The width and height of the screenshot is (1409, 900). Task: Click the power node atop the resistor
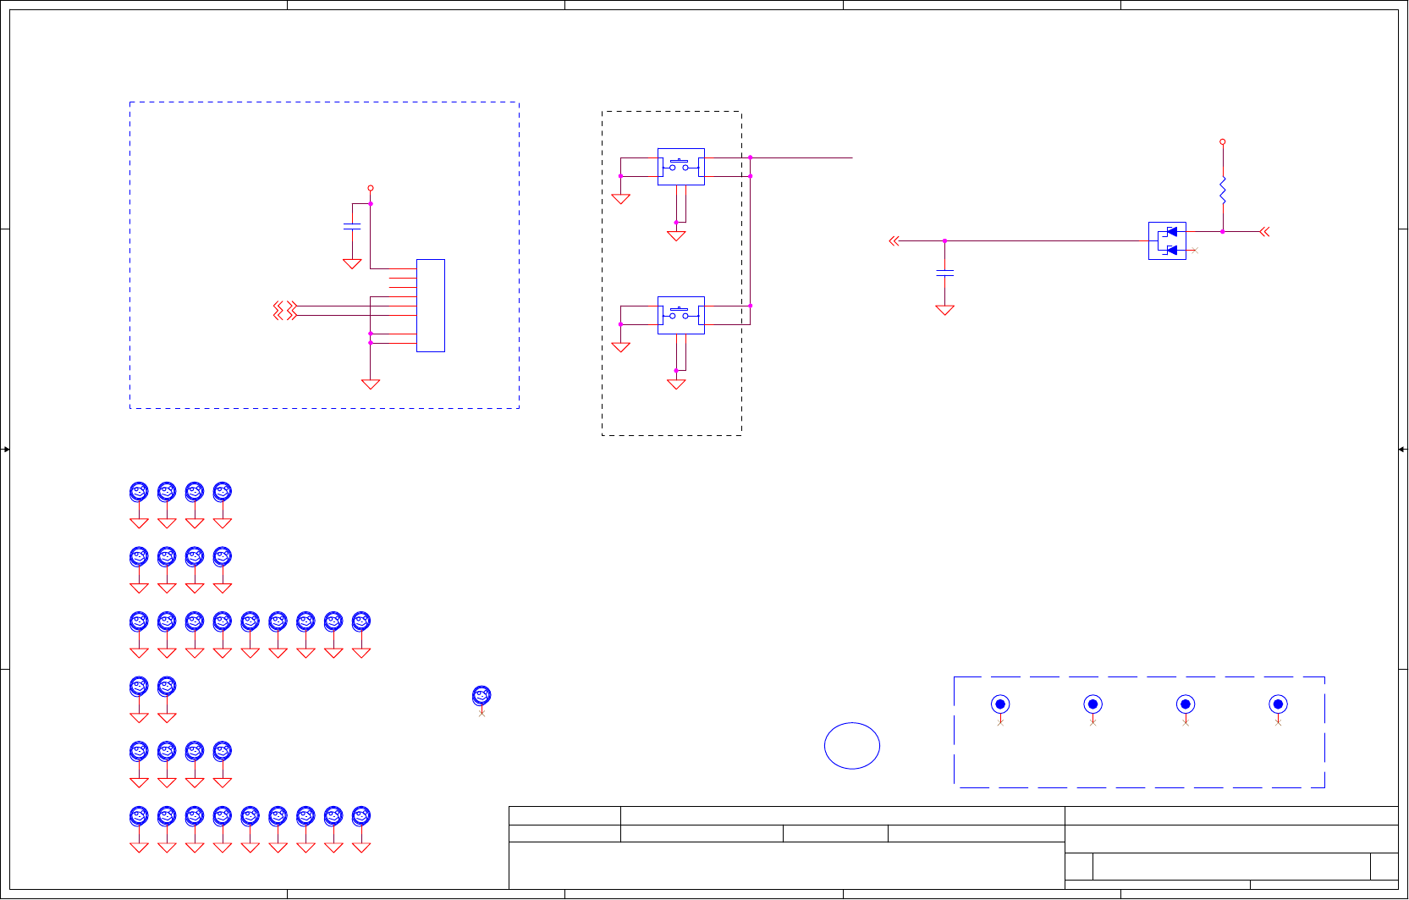[1223, 142]
